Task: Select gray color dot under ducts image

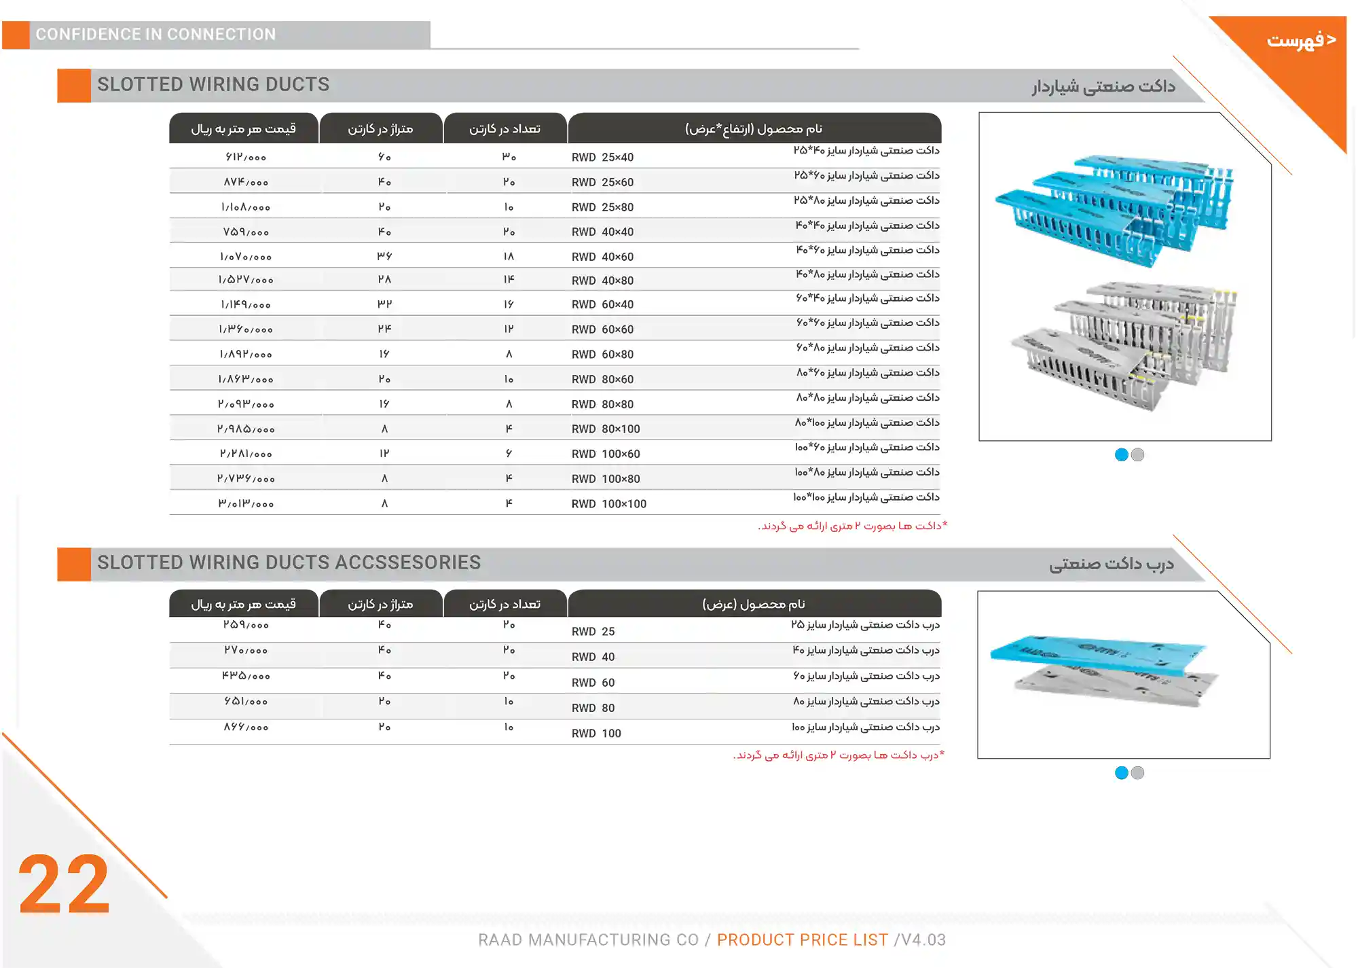Action: (1138, 454)
